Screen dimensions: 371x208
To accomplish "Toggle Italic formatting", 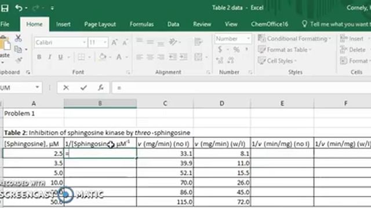I will [x=50, y=57].
